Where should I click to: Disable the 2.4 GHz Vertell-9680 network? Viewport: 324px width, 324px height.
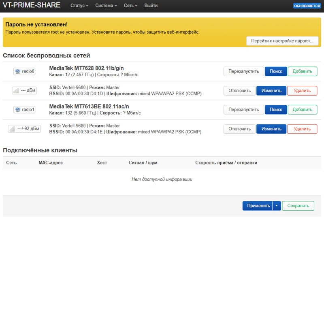coord(239,90)
